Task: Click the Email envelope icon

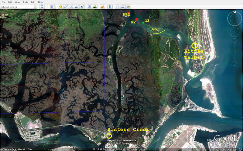Action: click(118, 7)
